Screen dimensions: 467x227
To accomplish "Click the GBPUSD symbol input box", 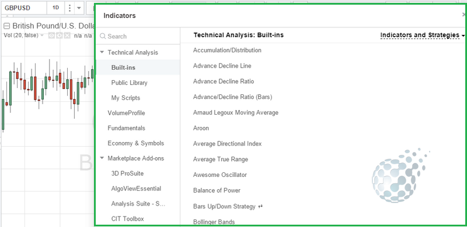I will pos(24,8).
